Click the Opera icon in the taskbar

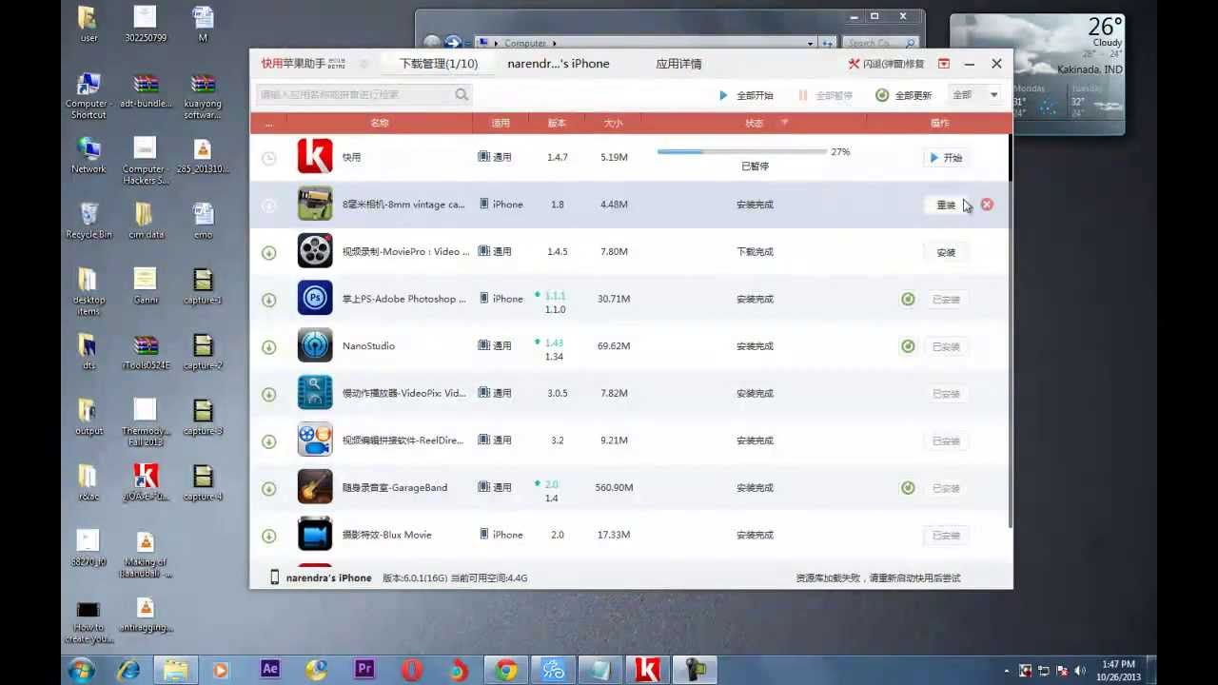pyautogui.click(x=412, y=670)
